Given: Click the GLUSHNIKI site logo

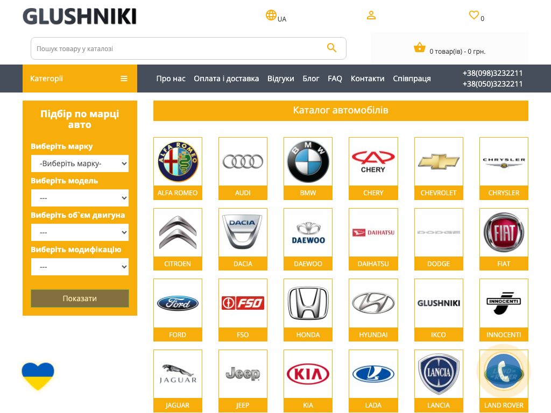Looking at the screenshot, I should (80, 17).
